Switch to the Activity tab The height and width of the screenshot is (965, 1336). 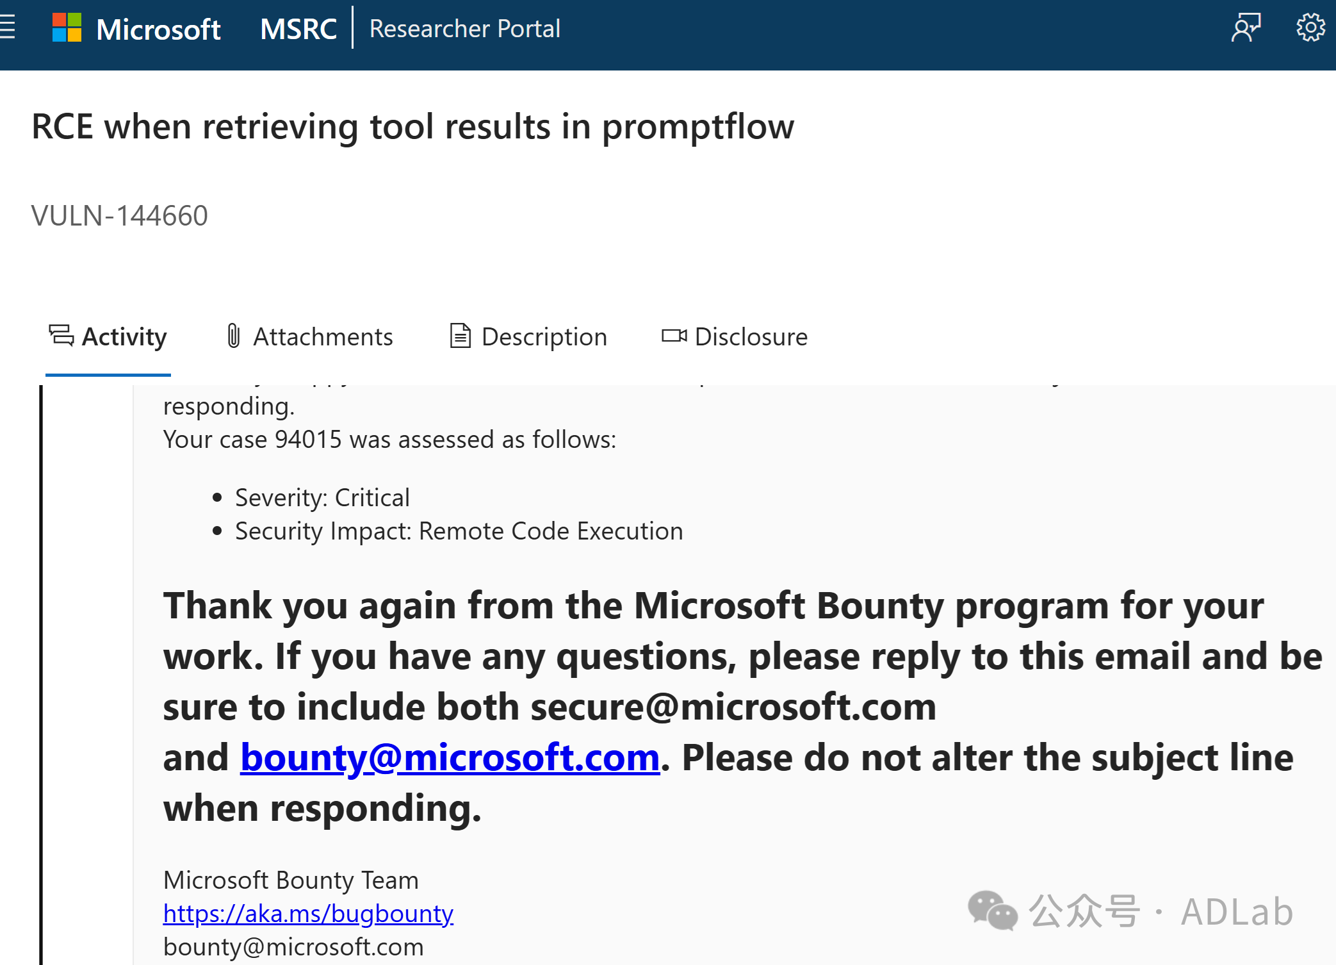tap(124, 337)
